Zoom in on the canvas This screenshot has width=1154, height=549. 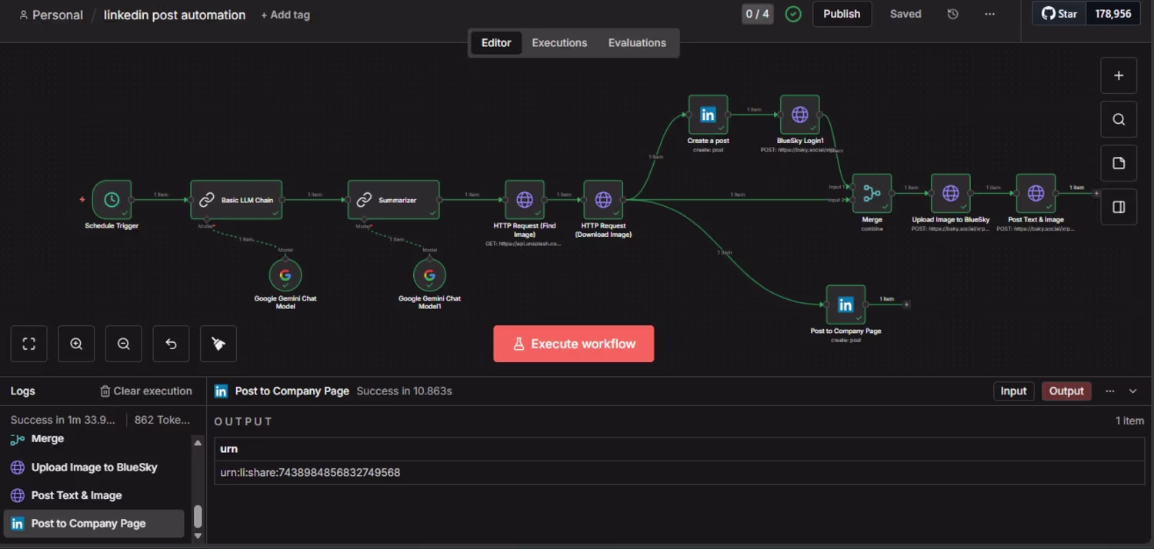pyautogui.click(x=76, y=344)
